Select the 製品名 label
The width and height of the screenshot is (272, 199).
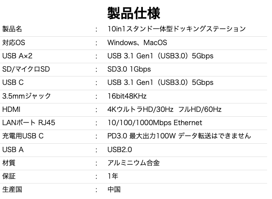tap(12, 29)
